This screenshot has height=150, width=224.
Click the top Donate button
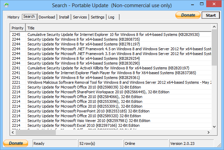[x=188, y=15]
